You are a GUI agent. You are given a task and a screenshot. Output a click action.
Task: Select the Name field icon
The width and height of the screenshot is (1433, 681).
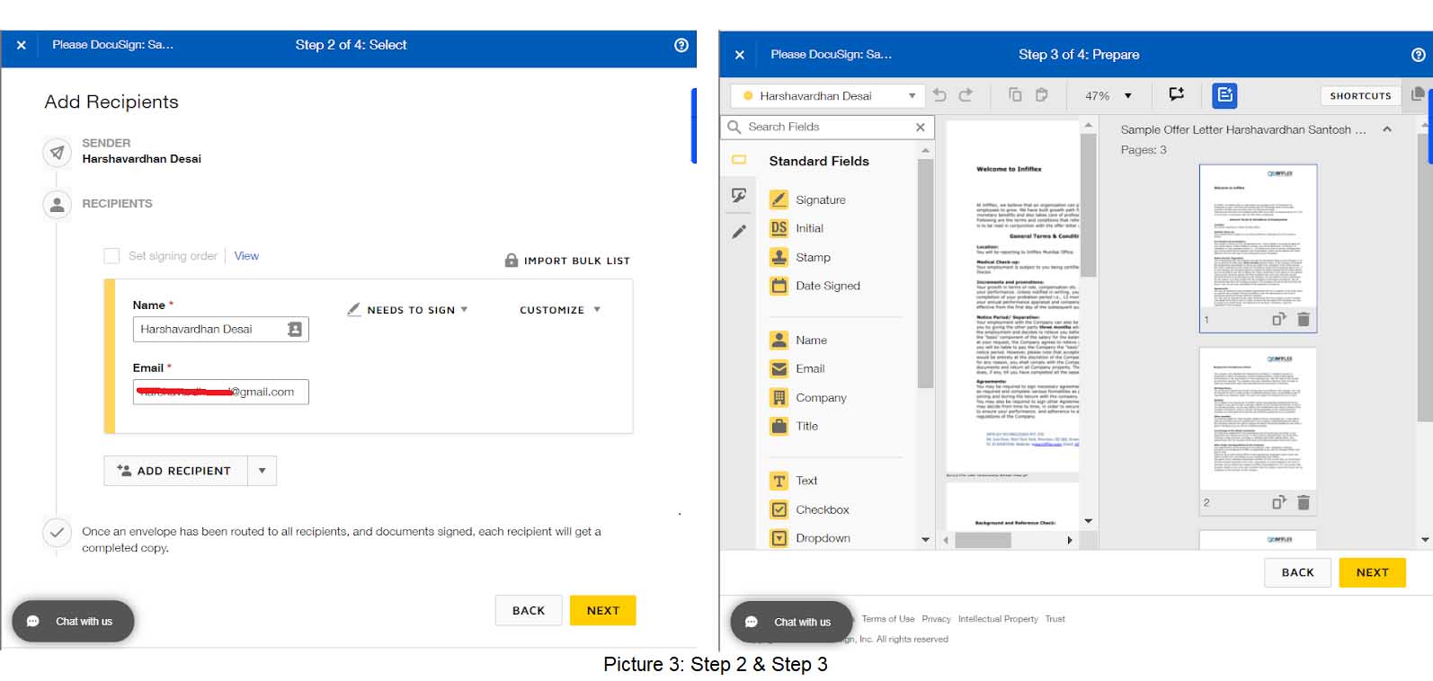coord(779,340)
